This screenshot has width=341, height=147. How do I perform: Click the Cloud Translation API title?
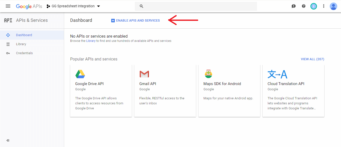(286, 84)
